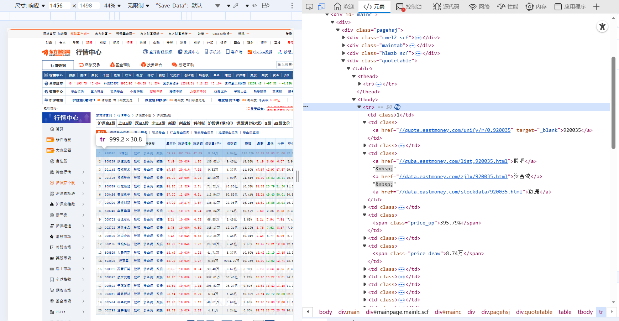Open the data.eastmoney.com/zjlx/920035.html href link
This screenshot has height=321, width=619.
[453, 177]
